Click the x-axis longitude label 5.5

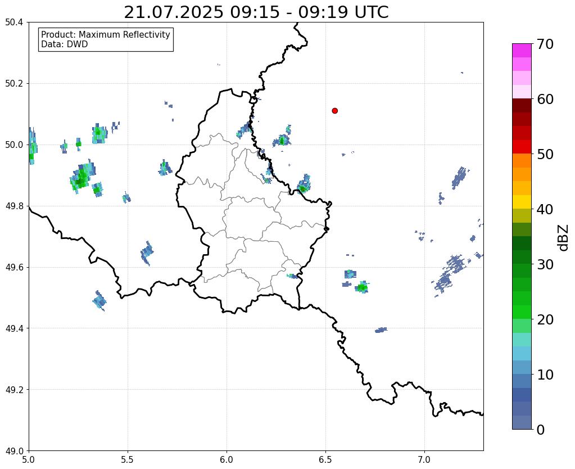pyautogui.click(x=128, y=460)
